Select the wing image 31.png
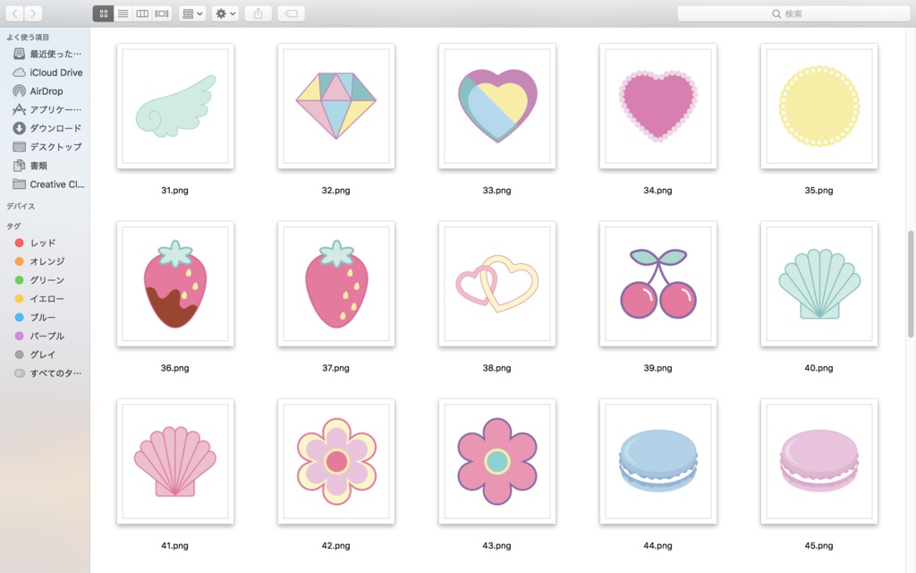The width and height of the screenshot is (916, 573). 175,107
